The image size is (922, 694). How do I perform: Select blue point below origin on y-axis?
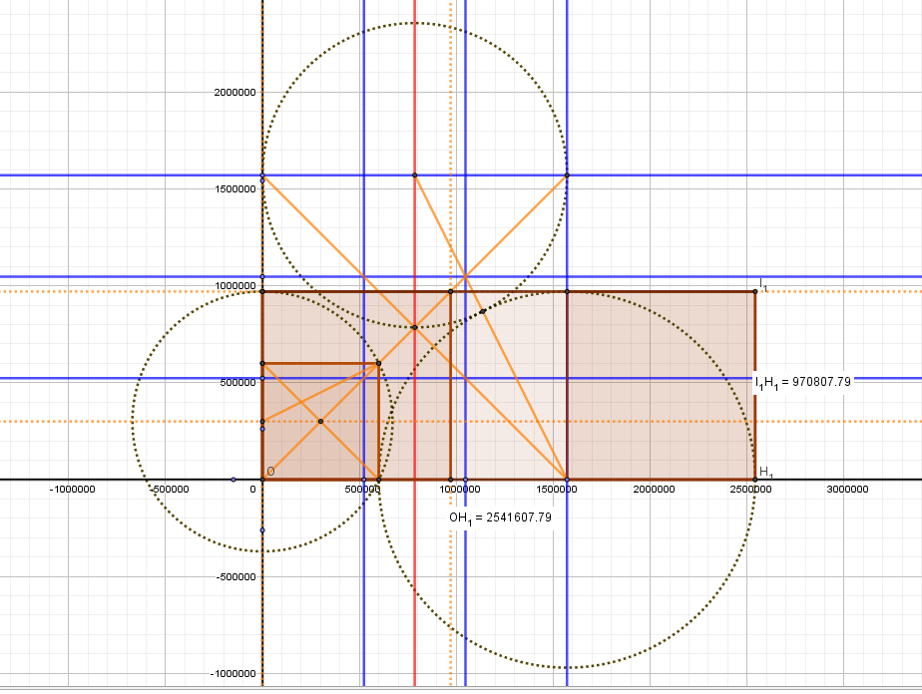coord(261,530)
